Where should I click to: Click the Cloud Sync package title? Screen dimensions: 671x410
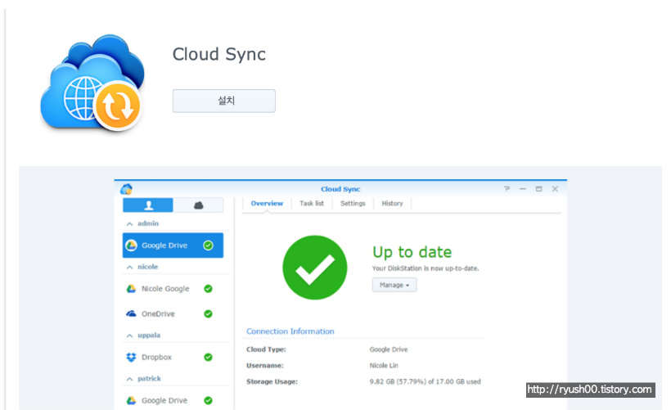tap(218, 54)
